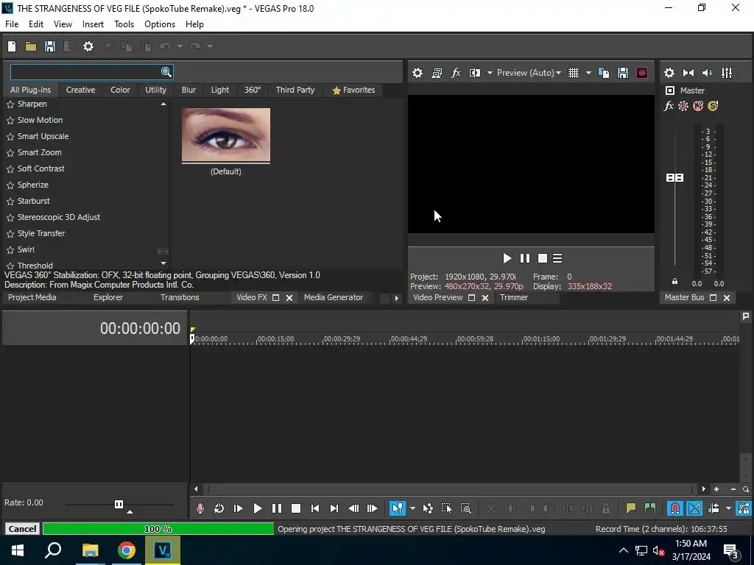The image size is (754, 565).
Task: Toggle favorite star for Swirl
Action: tap(10, 250)
